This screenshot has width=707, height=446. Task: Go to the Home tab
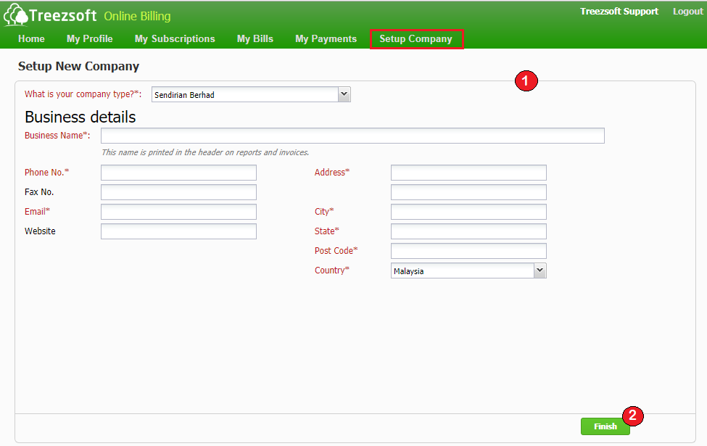pos(31,39)
